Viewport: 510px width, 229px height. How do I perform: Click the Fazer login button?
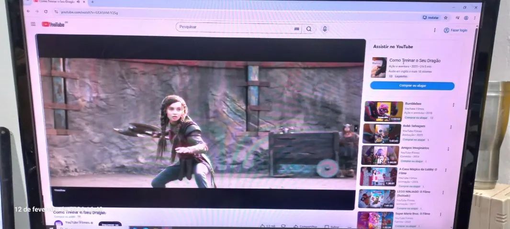[455, 30]
